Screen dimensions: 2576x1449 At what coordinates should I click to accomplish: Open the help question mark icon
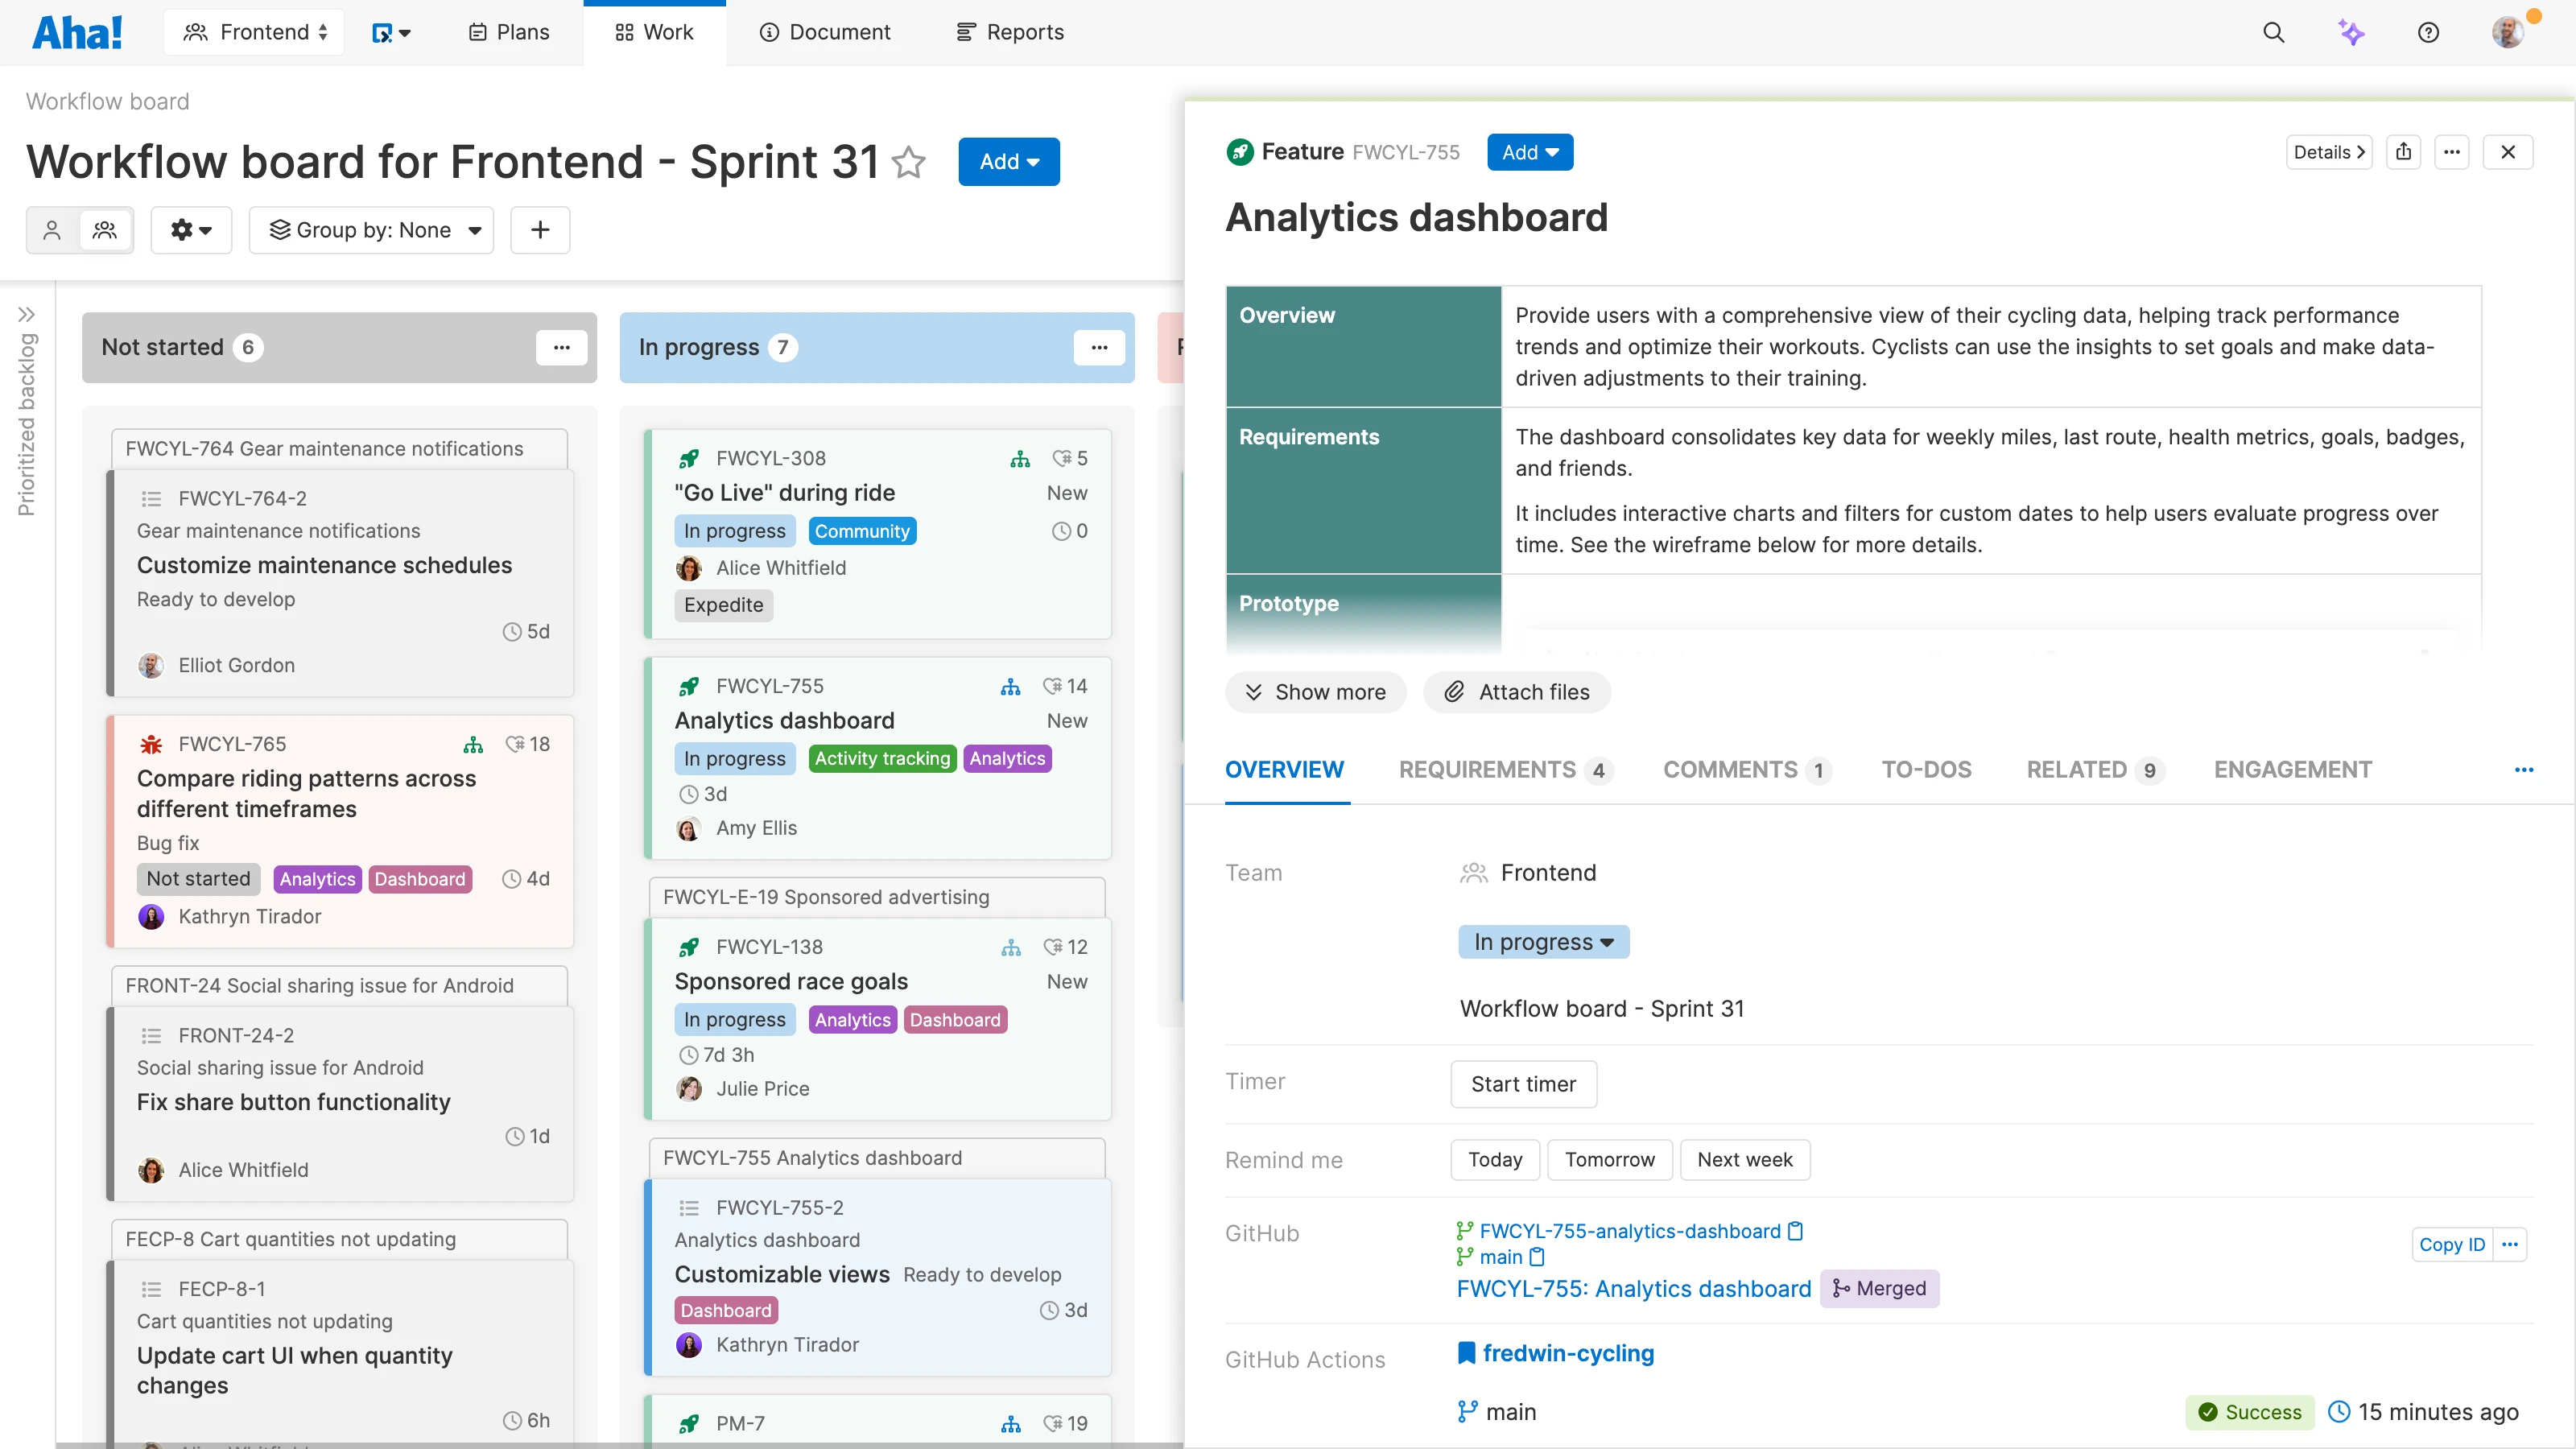click(2430, 32)
